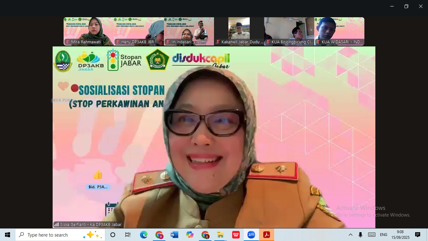The height and width of the screenshot is (241, 428).
Task: Click the clock showing 9:08 and date
Action: click(400, 235)
